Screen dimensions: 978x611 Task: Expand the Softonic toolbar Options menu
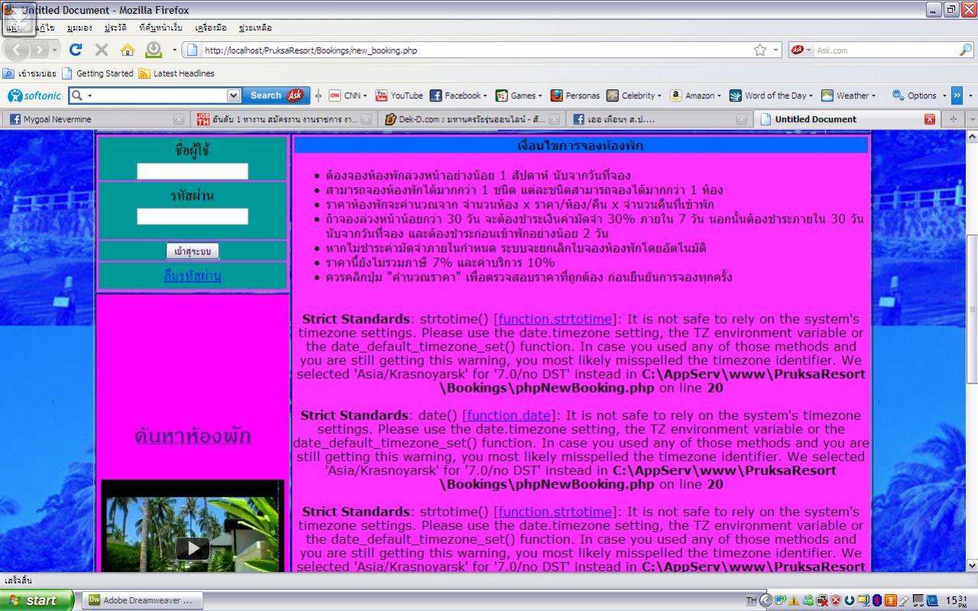coord(944,96)
